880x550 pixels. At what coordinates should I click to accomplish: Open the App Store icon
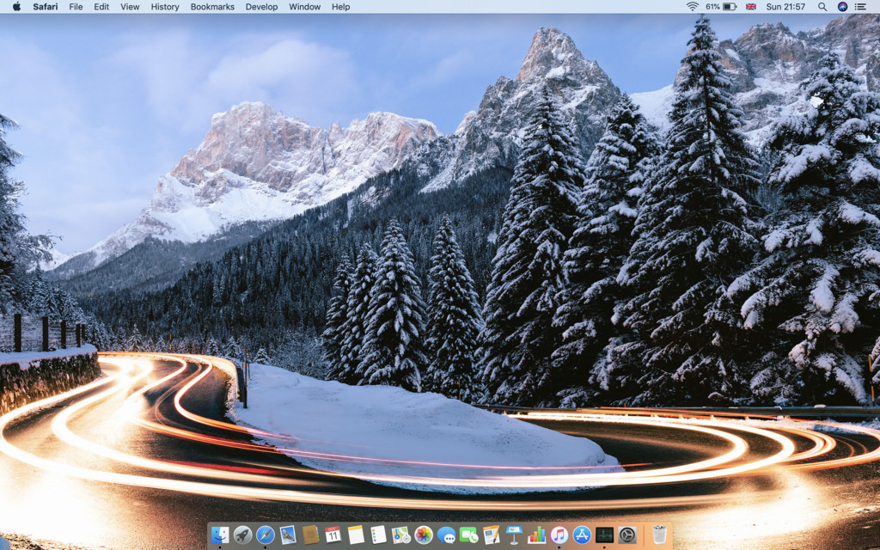(x=582, y=535)
